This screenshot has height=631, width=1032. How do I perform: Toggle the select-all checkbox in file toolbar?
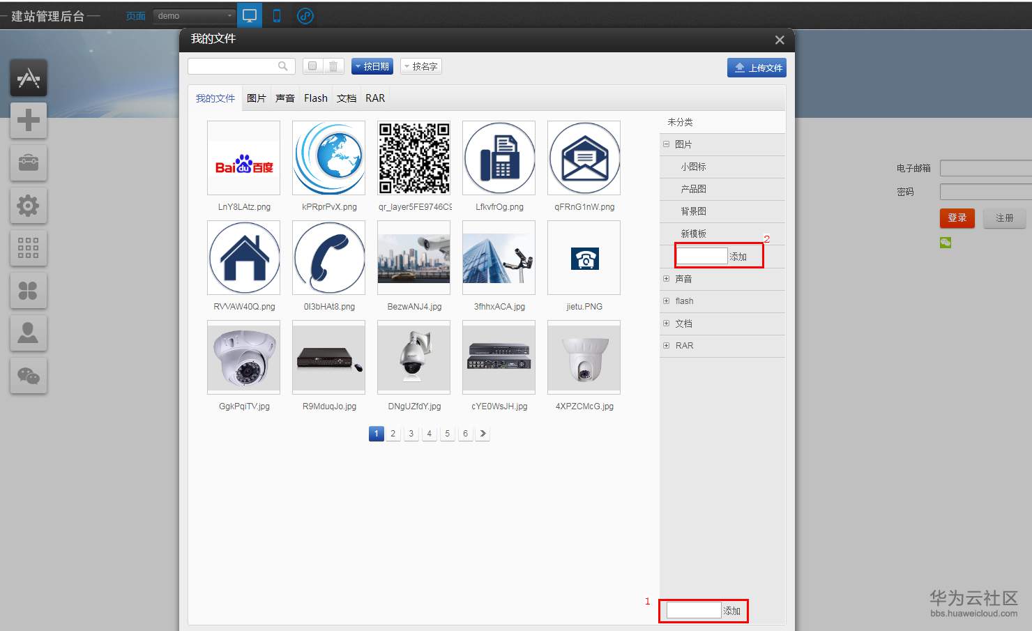[x=312, y=66]
